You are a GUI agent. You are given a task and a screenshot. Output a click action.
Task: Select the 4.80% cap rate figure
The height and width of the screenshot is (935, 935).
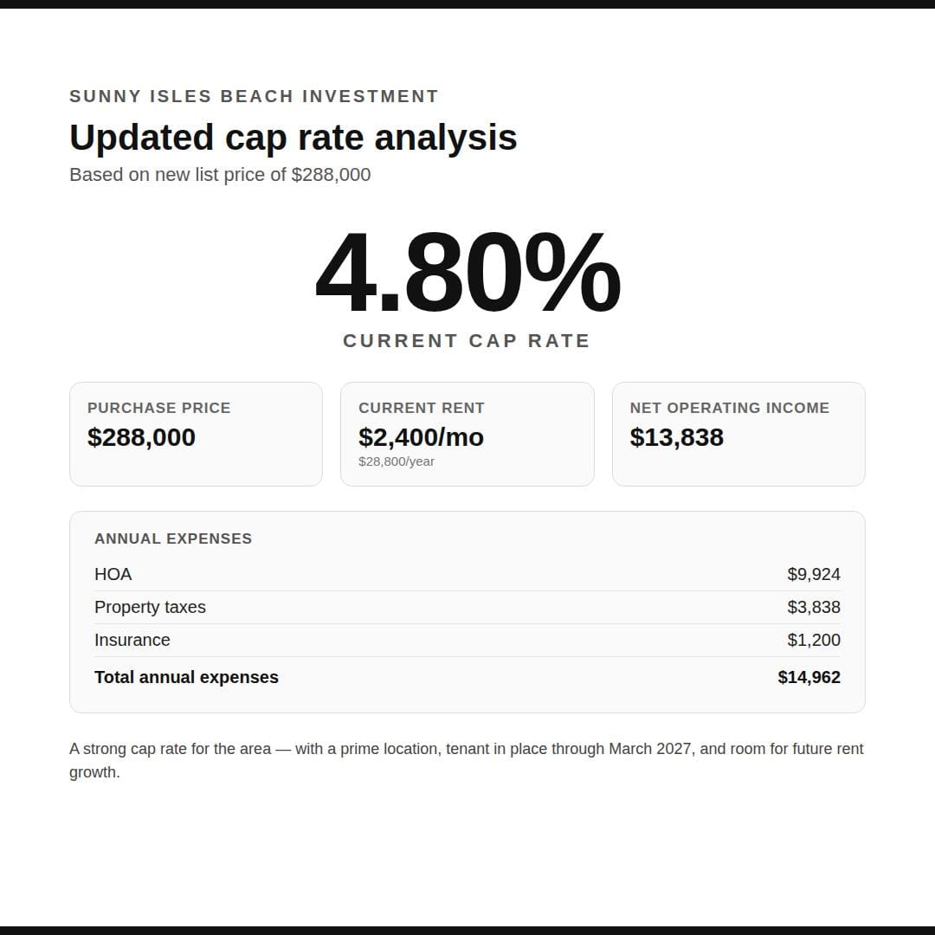click(467, 273)
